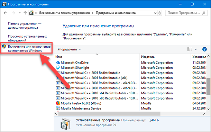The width and height of the screenshot is (211, 132).
Task: Select the Mozilla Firefox 66.0.2 icon
Action: (x=58, y=103)
